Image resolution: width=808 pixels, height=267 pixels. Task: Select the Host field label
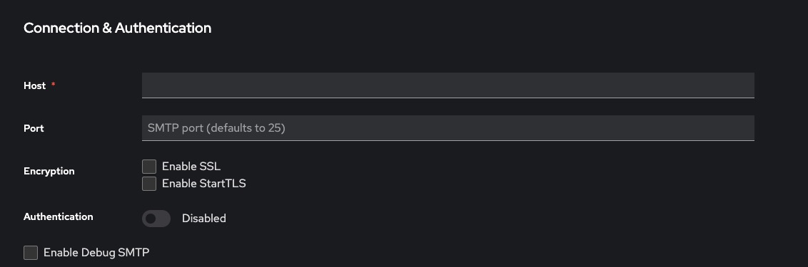coord(34,86)
